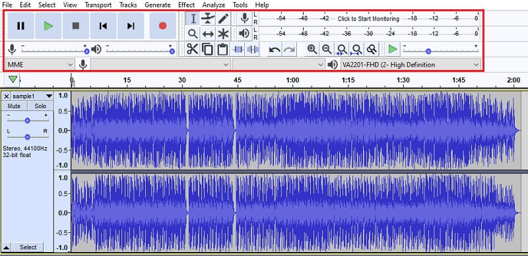Open the recording channels dropdown
528x256 pixels.
279,65
